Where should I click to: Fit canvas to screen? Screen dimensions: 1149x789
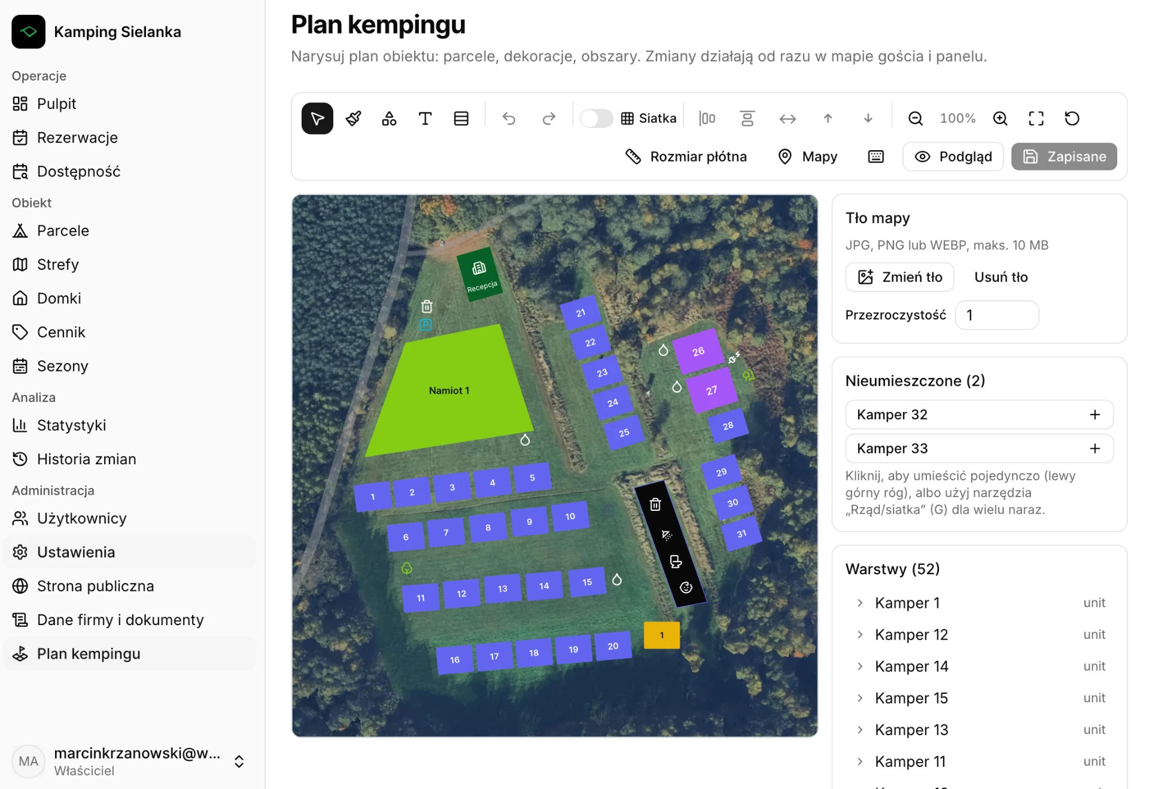point(1036,118)
